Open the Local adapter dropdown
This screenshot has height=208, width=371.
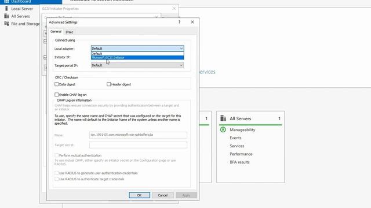pyautogui.click(x=137, y=49)
